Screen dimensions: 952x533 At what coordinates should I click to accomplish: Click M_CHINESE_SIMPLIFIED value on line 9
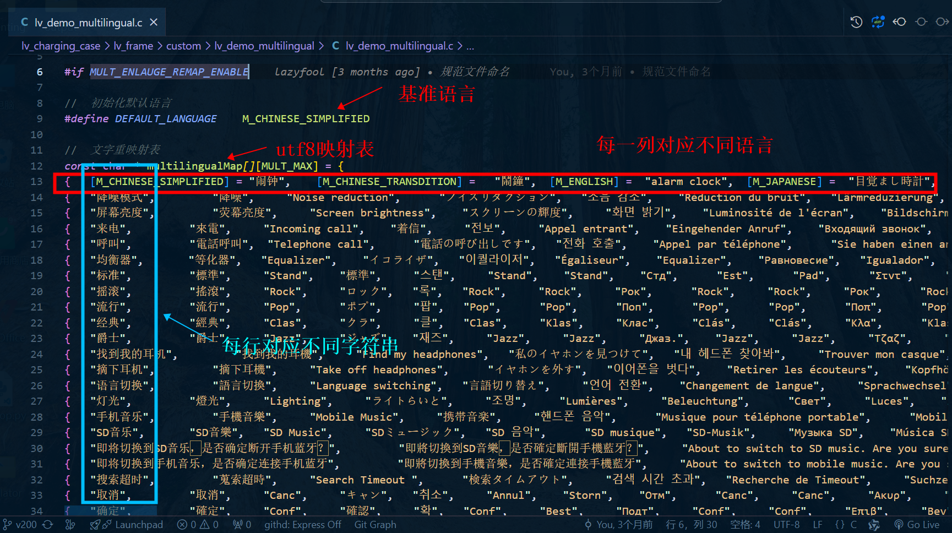pyautogui.click(x=306, y=119)
